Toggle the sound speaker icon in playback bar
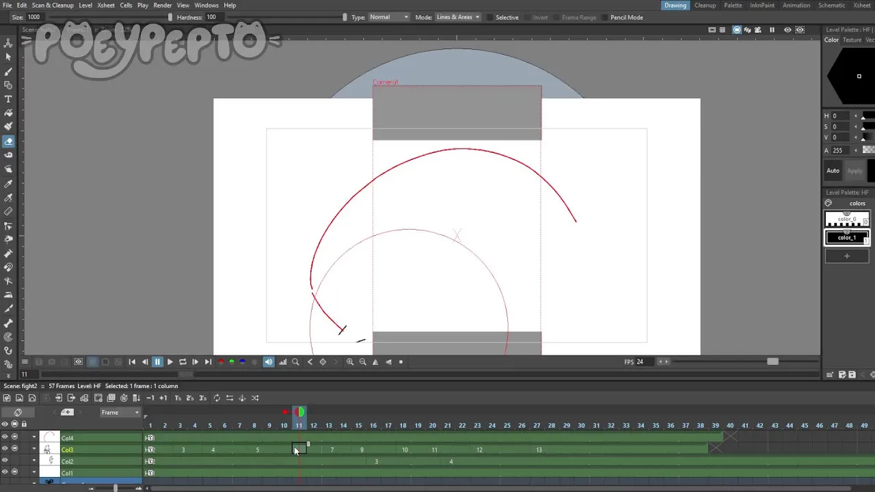875x492 pixels. [268, 362]
